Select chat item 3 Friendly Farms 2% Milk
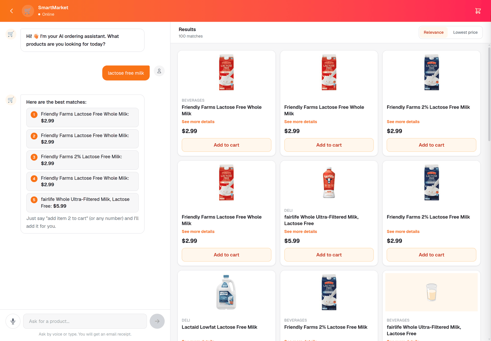The width and height of the screenshot is (491, 341). [x=82, y=160]
